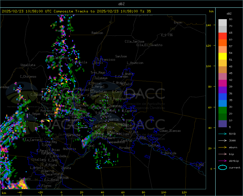Viewport: 243px width, 196px height.
Task: Click the cyan current ellipse icon
Action: pos(222,167)
